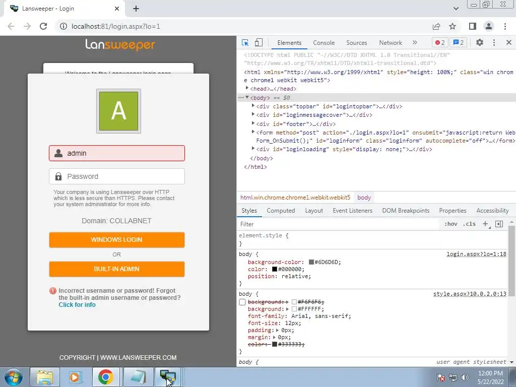Add new style rule plus icon
Image resolution: width=516 pixels, height=387 pixels.
[485, 224]
